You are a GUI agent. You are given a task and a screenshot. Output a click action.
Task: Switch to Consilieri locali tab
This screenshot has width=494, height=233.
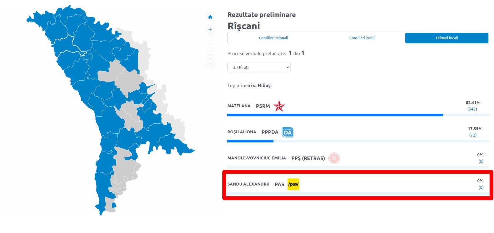362,38
